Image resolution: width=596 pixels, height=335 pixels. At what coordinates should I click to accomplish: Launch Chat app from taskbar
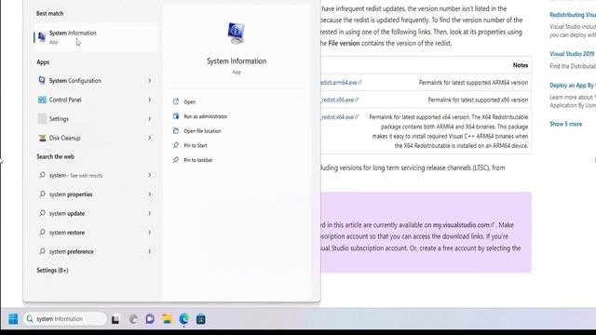point(150,319)
